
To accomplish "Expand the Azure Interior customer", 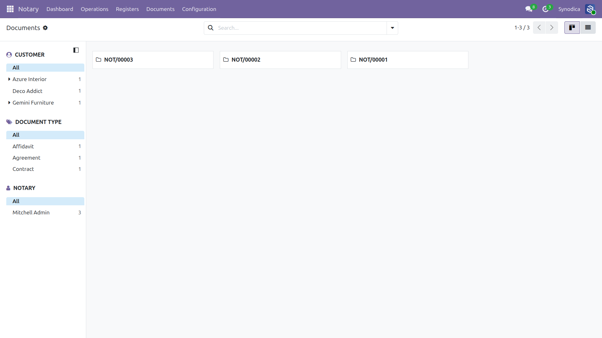I will [x=9, y=79].
